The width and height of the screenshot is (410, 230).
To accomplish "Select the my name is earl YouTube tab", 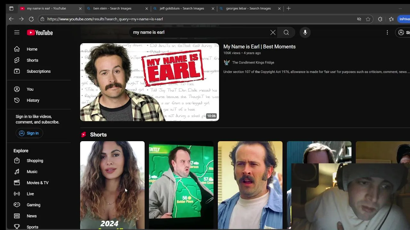I will (51, 9).
